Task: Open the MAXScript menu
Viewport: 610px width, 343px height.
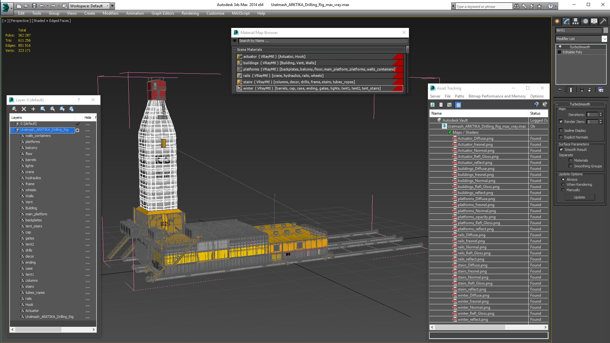Action: 241,13
